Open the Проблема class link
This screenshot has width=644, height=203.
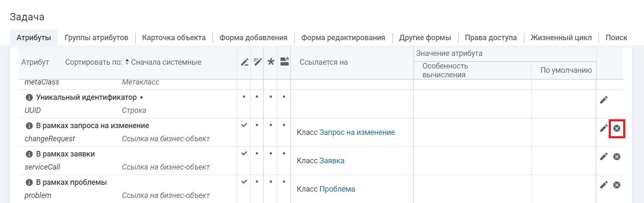pyautogui.click(x=337, y=189)
